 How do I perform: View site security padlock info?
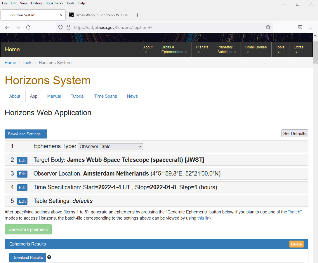[69, 27]
